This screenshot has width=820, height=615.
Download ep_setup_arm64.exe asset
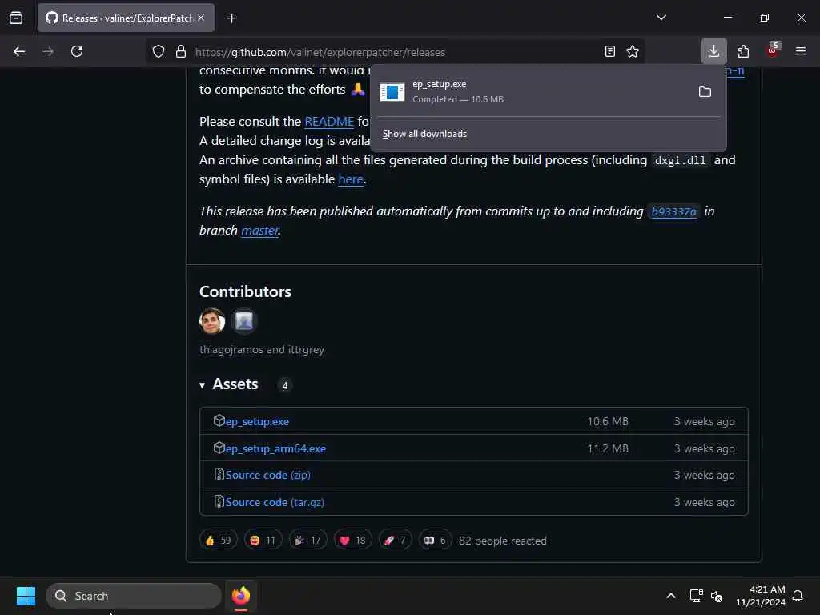coord(275,448)
